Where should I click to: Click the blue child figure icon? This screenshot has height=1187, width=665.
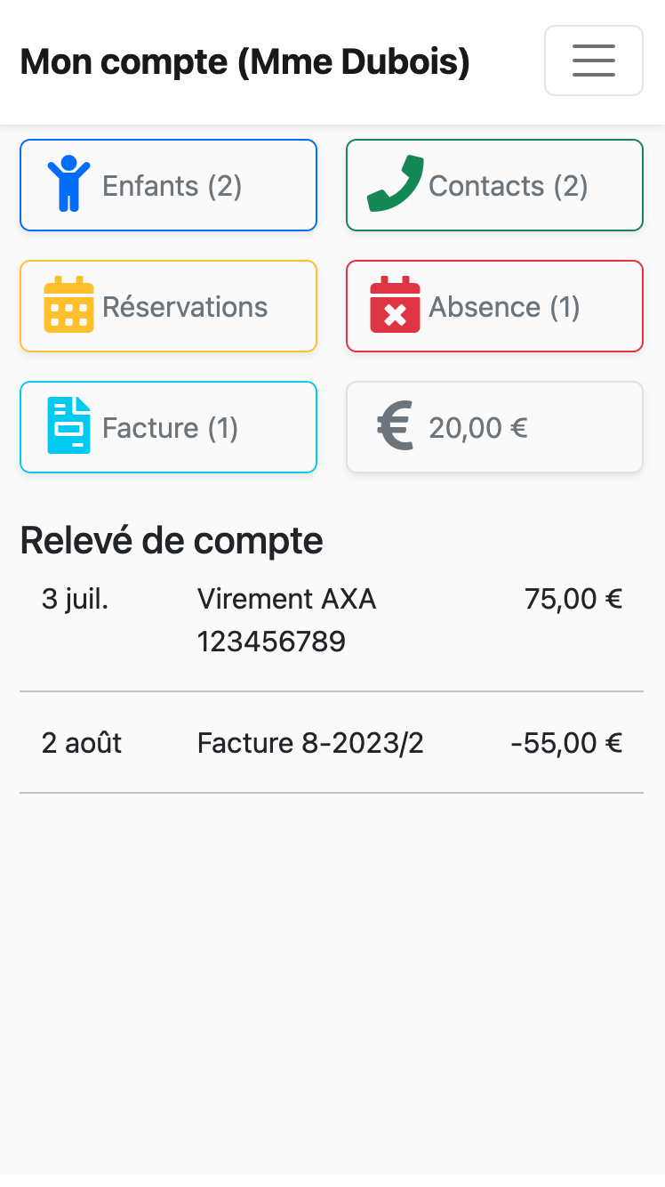[68, 184]
